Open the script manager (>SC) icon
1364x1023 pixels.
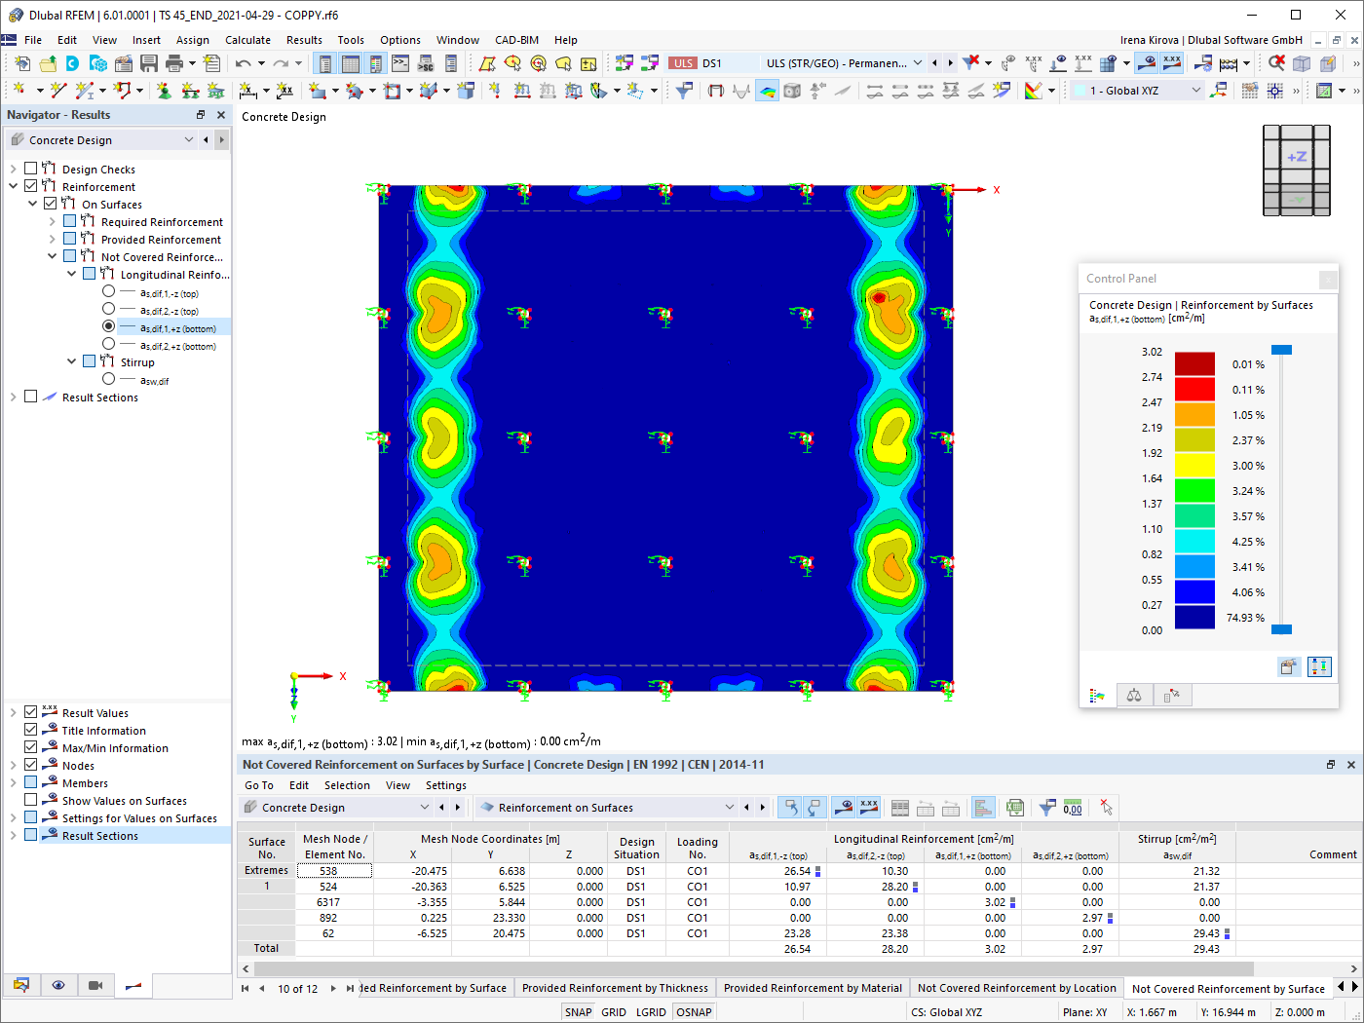[426, 63]
